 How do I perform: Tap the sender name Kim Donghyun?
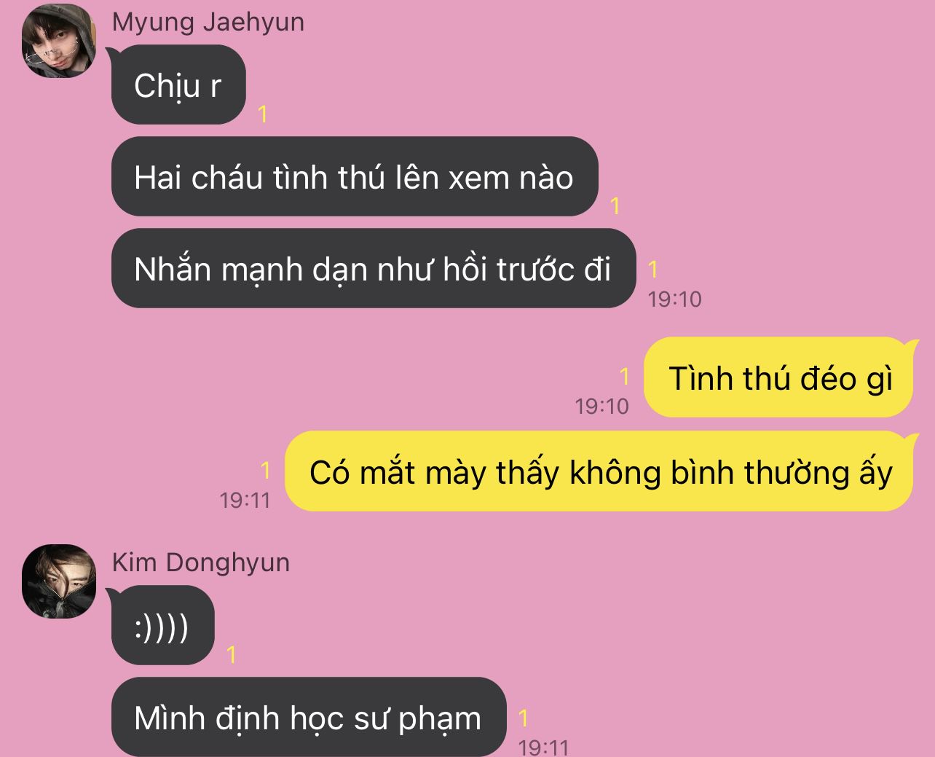click(x=201, y=562)
